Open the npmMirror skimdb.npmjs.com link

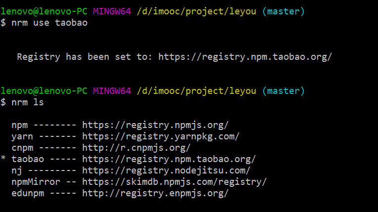tap(174, 182)
